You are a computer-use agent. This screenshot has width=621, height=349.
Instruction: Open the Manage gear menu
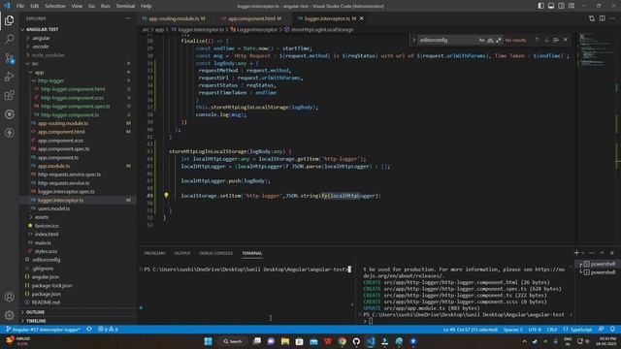9,315
